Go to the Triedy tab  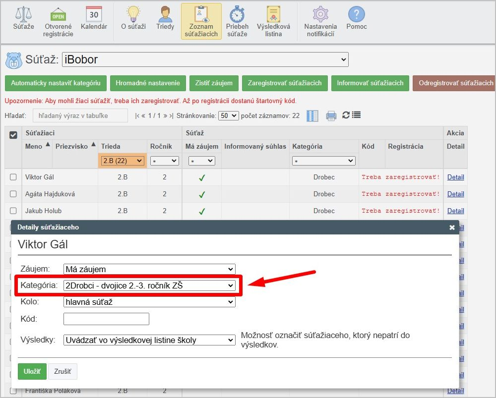tap(165, 20)
